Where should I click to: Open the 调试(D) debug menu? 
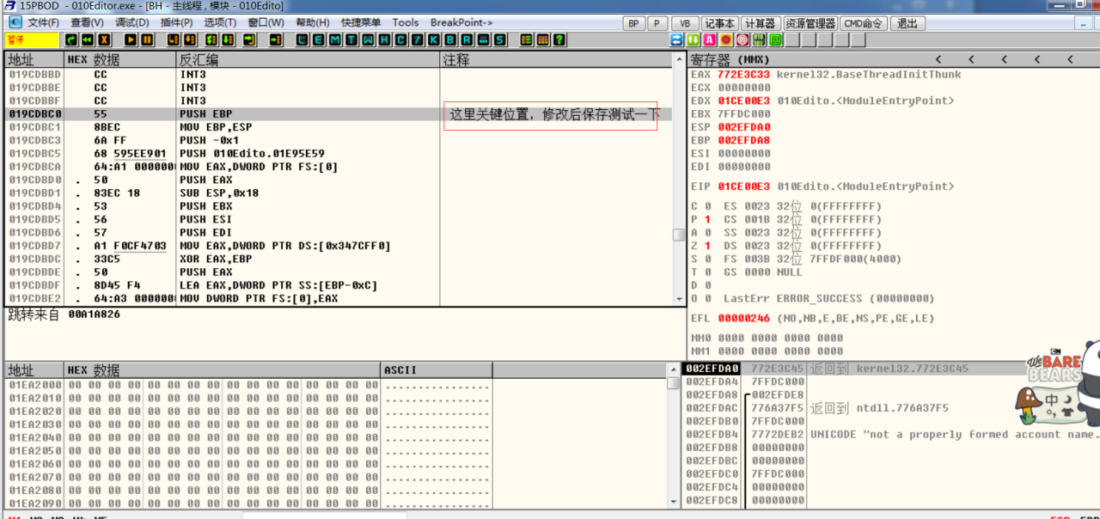(x=131, y=22)
